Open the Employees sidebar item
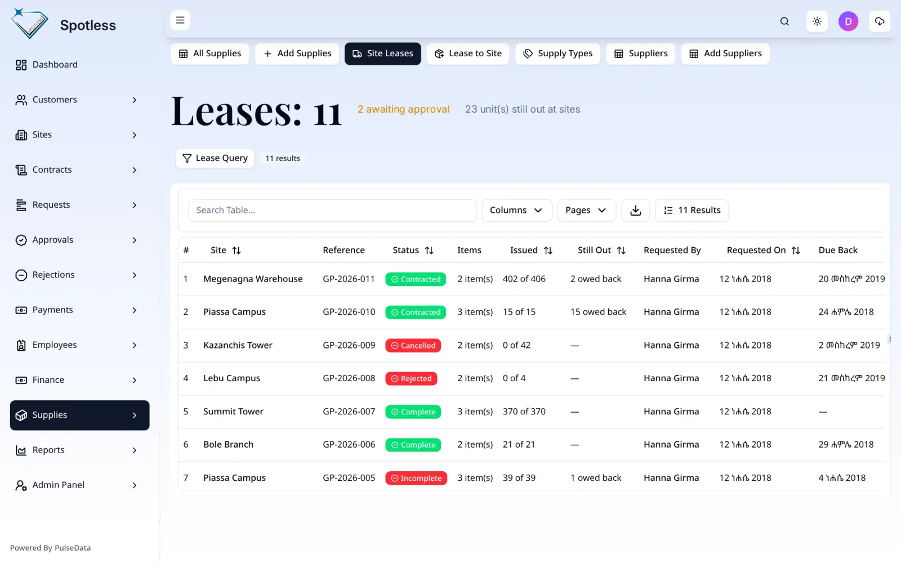The image size is (901, 563). coord(79,345)
